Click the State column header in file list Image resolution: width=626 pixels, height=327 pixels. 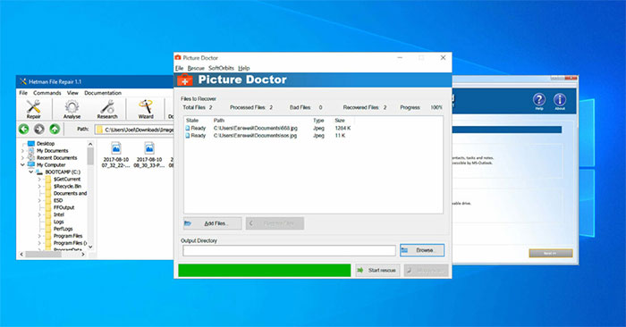pos(192,121)
